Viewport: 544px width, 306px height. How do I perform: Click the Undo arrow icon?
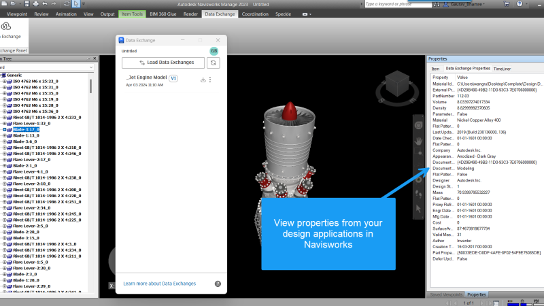pyautogui.click(x=45, y=4)
